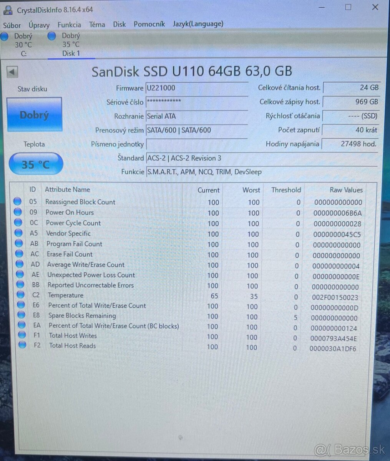Open the Disk menu
This screenshot has height=461, width=390.
point(119,24)
